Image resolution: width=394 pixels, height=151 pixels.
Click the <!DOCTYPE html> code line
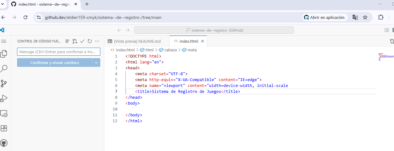coord(143,56)
